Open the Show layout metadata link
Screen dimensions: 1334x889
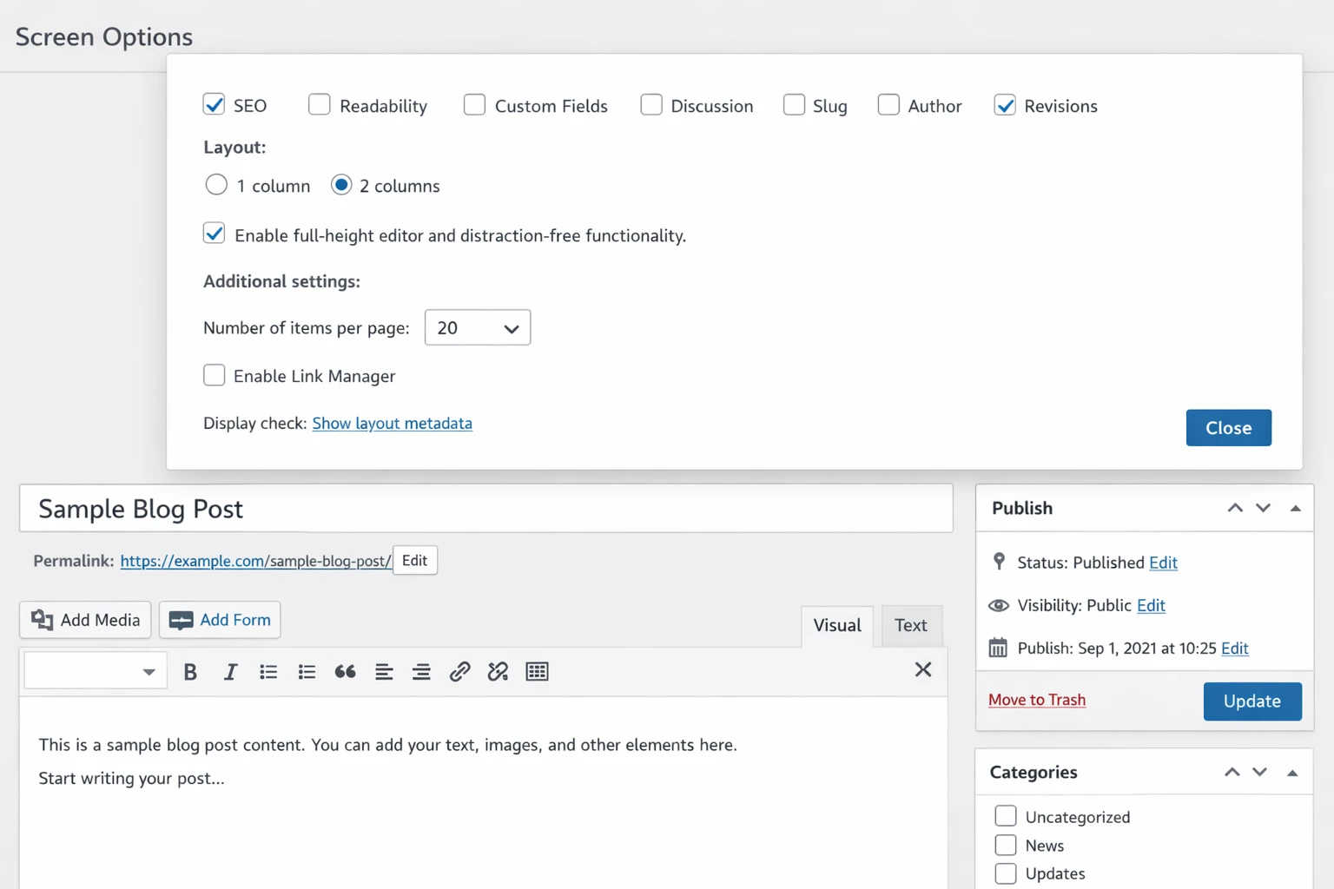(x=392, y=424)
